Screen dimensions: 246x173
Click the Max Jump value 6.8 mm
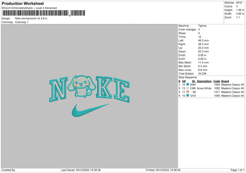203,70
